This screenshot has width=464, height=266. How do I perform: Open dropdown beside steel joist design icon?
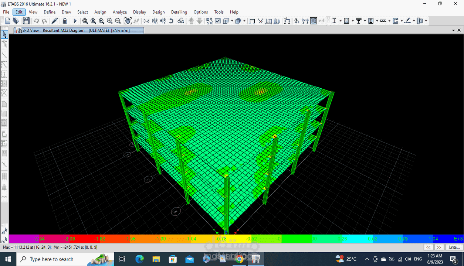389,21
